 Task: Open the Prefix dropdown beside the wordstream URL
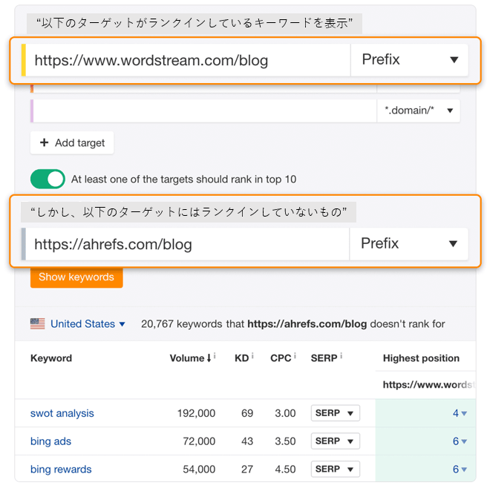[409, 60]
